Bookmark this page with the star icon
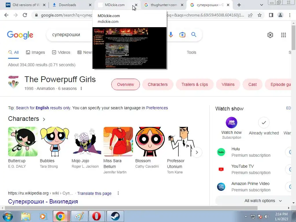The height and width of the screenshot is (222, 296). (260, 15)
